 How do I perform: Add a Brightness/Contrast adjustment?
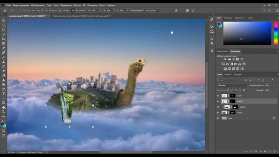point(225,59)
